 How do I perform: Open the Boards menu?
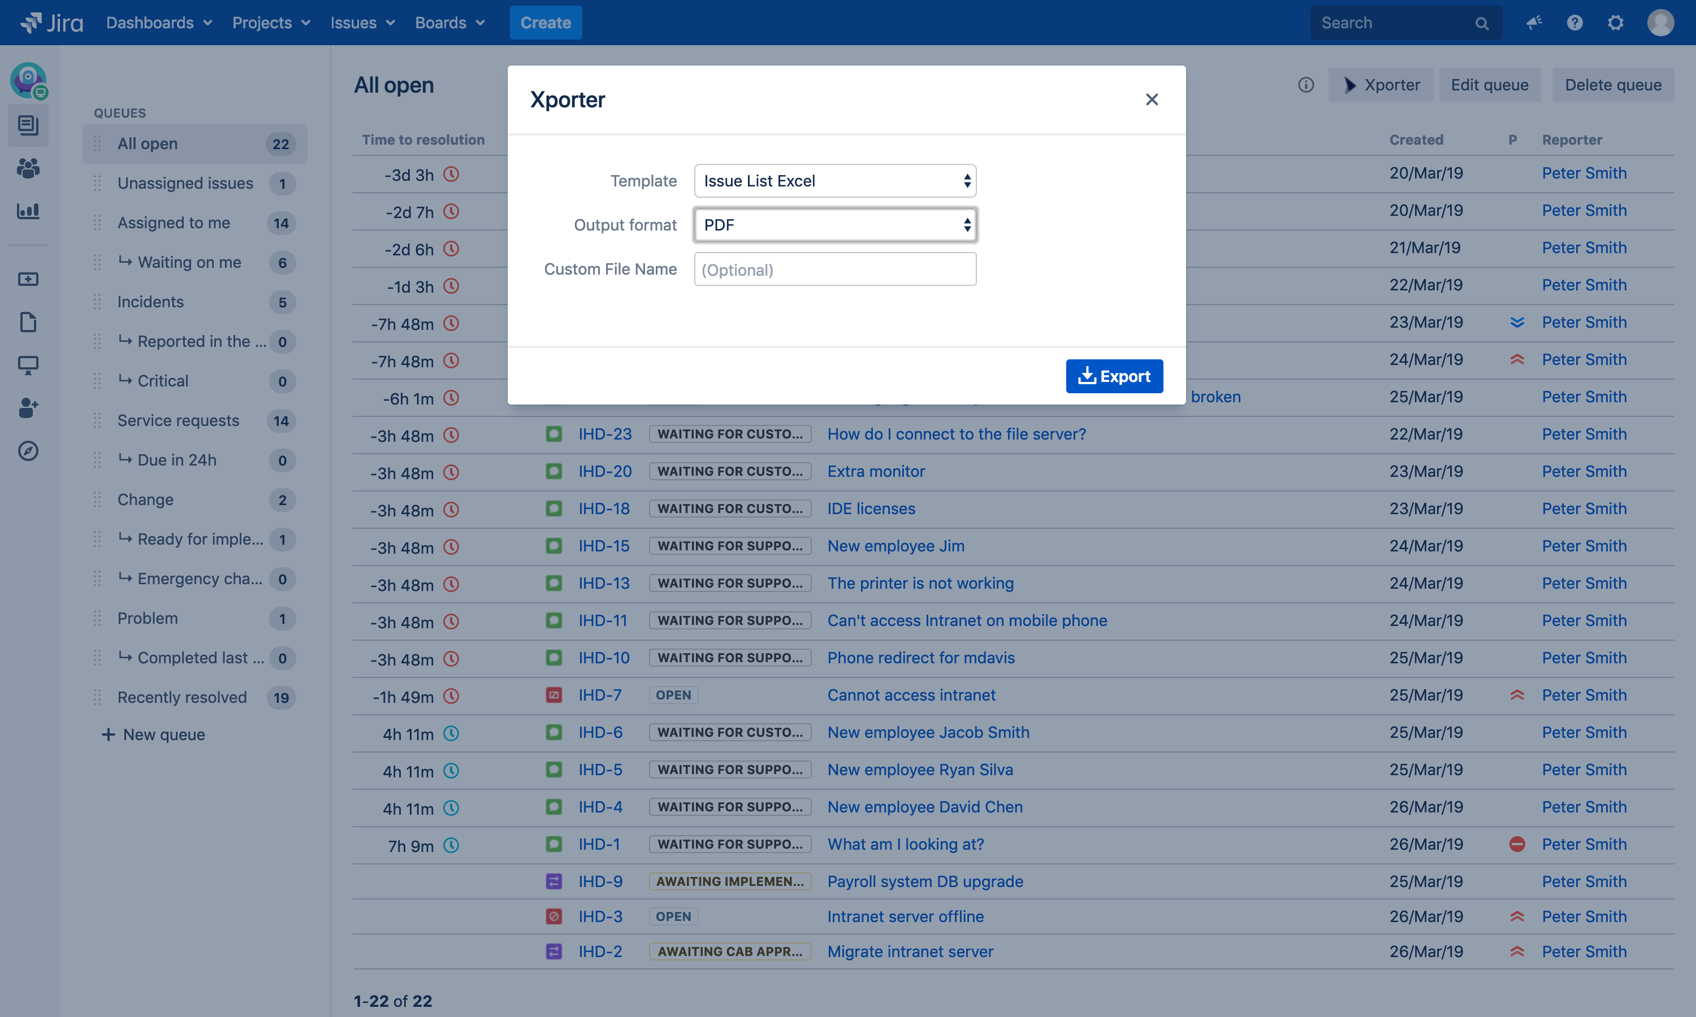pos(449,23)
